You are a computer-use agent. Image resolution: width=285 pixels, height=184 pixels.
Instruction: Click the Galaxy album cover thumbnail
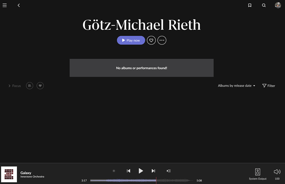(x=9, y=174)
